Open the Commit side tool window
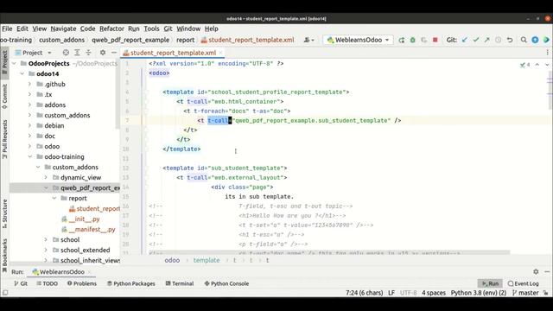 click(4, 96)
